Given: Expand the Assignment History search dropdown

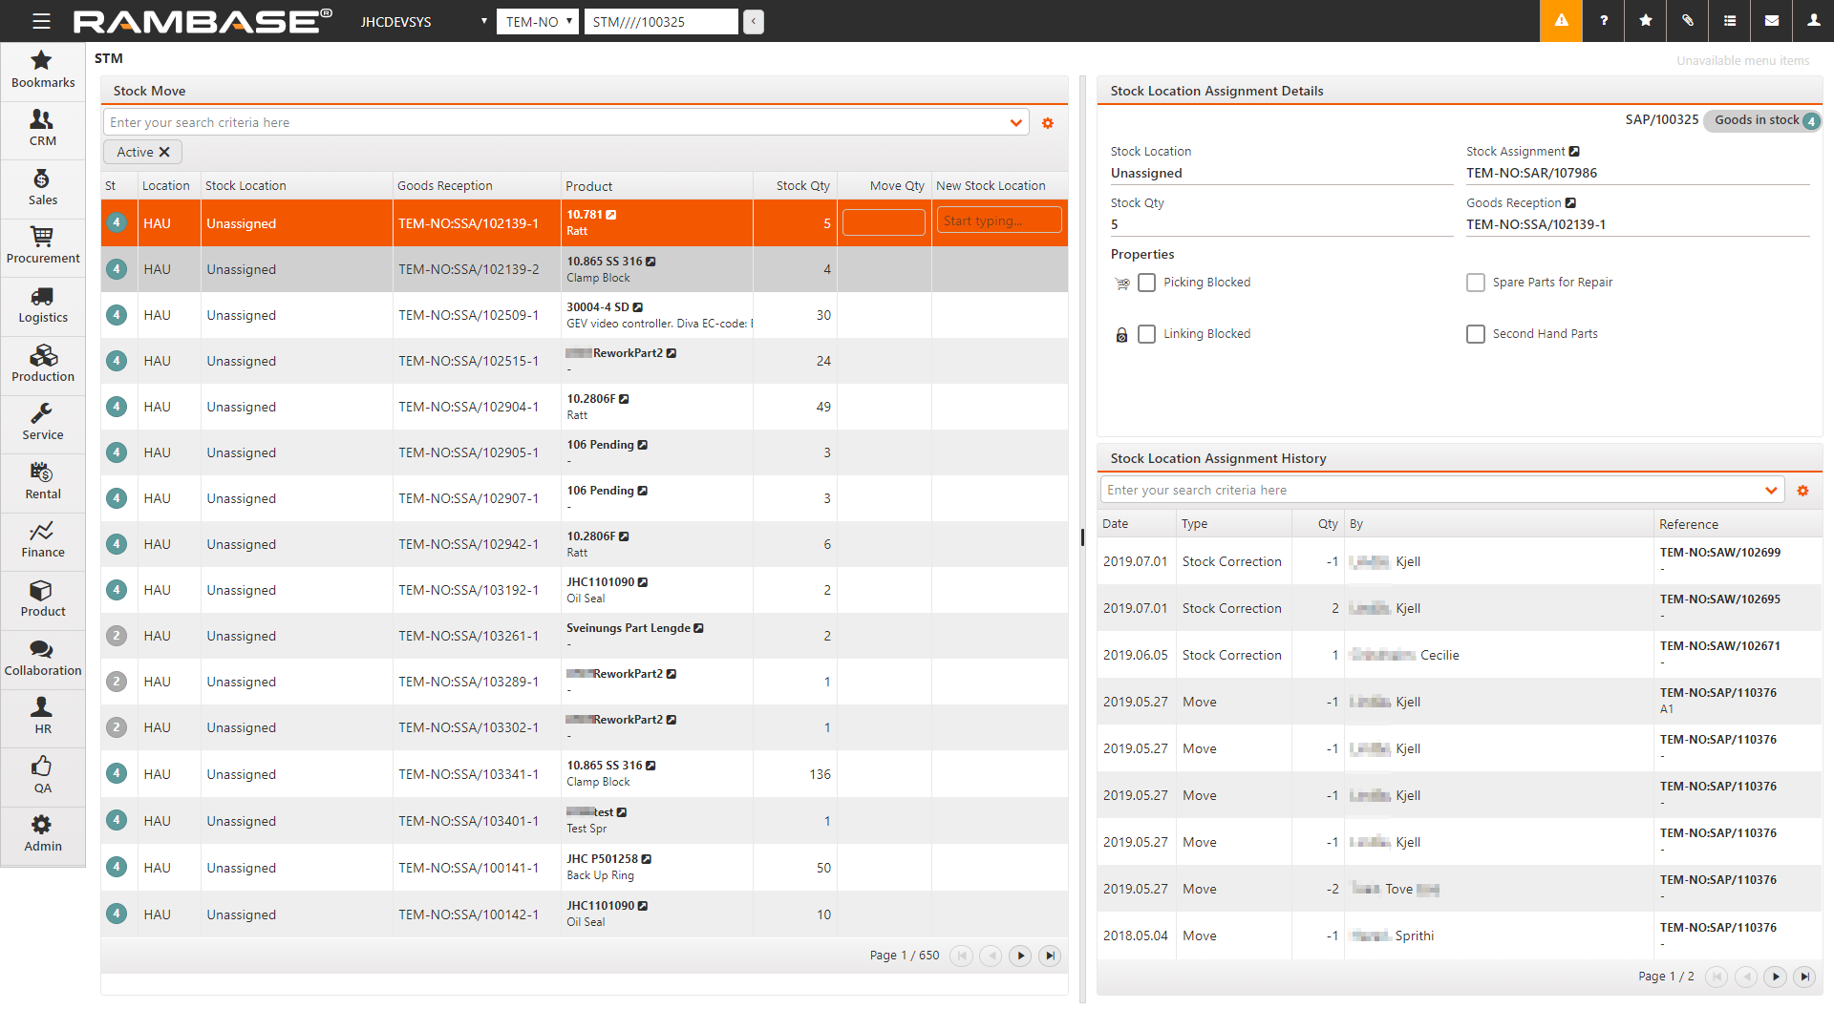Looking at the screenshot, I should coord(1771,491).
